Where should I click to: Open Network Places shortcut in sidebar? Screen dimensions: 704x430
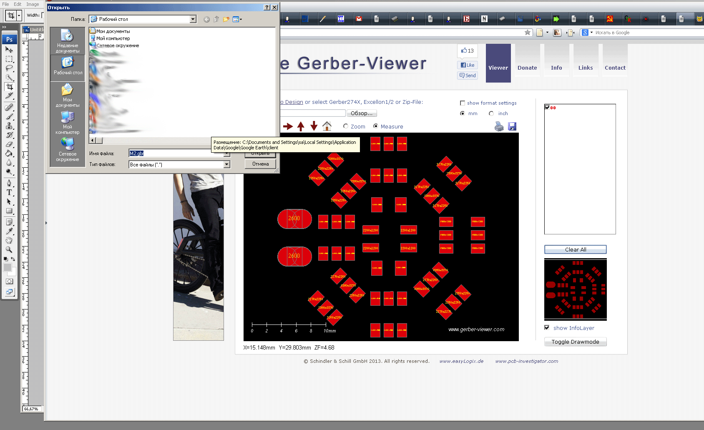(x=68, y=150)
